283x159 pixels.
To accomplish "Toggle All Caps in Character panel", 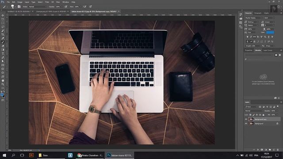I will click(255, 37).
